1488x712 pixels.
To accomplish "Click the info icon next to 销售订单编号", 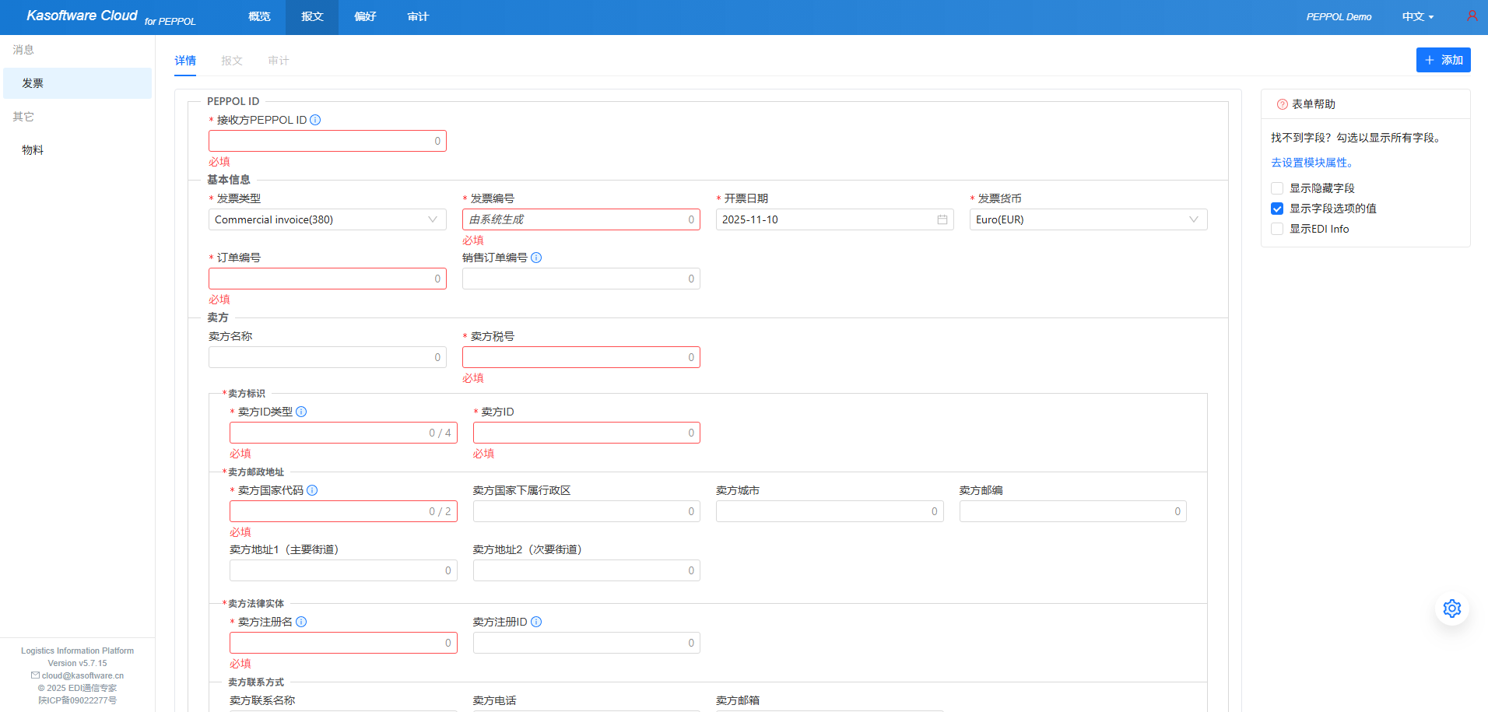I will point(536,258).
